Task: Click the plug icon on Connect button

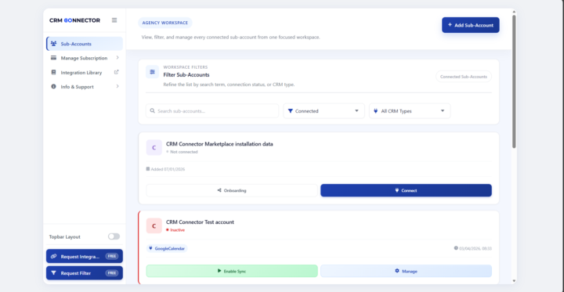Action: (x=396, y=190)
